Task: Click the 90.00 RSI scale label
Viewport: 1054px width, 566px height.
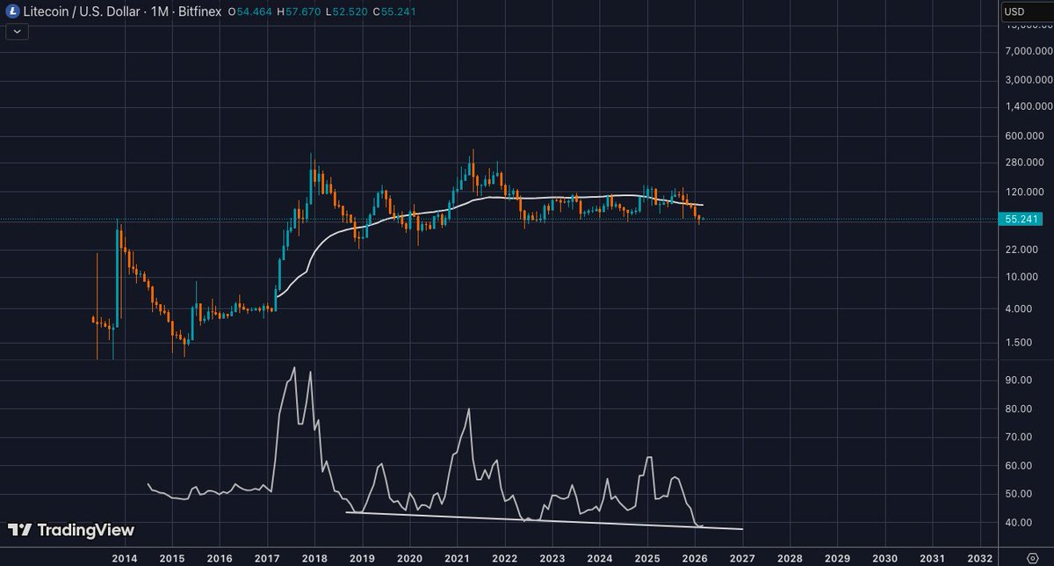Action: click(1020, 380)
